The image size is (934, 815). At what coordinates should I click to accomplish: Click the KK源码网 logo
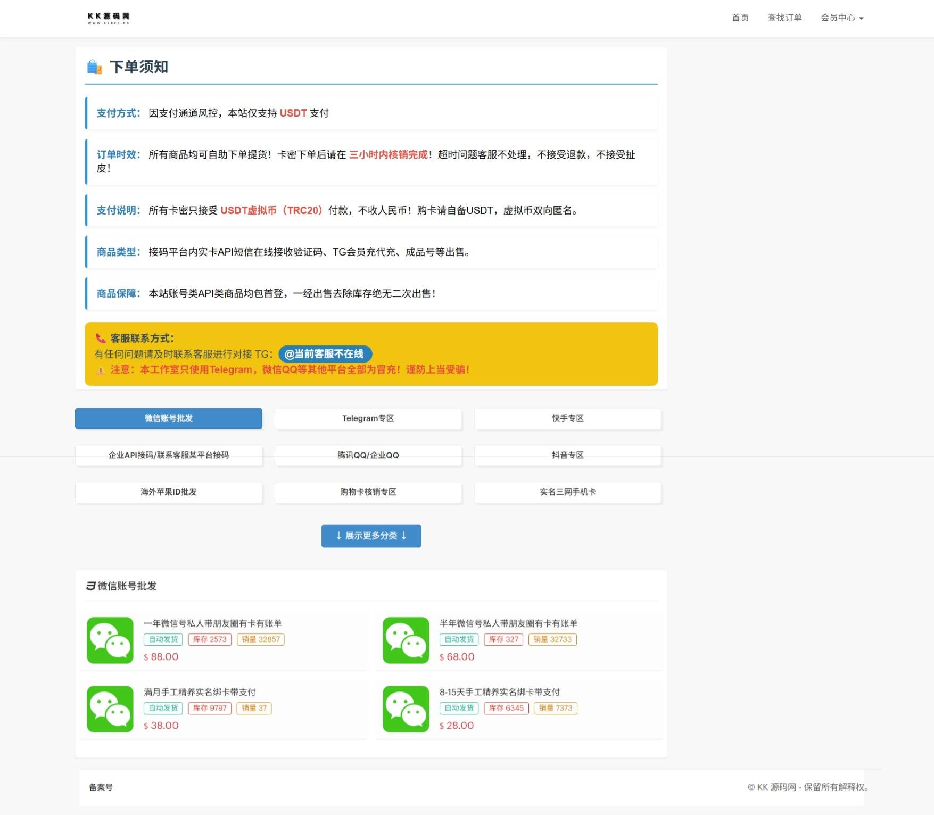coord(109,18)
